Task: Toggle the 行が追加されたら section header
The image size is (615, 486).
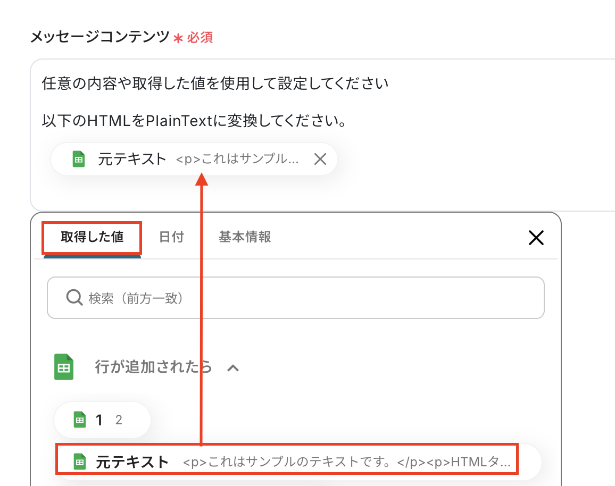Action: [x=153, y=367]
